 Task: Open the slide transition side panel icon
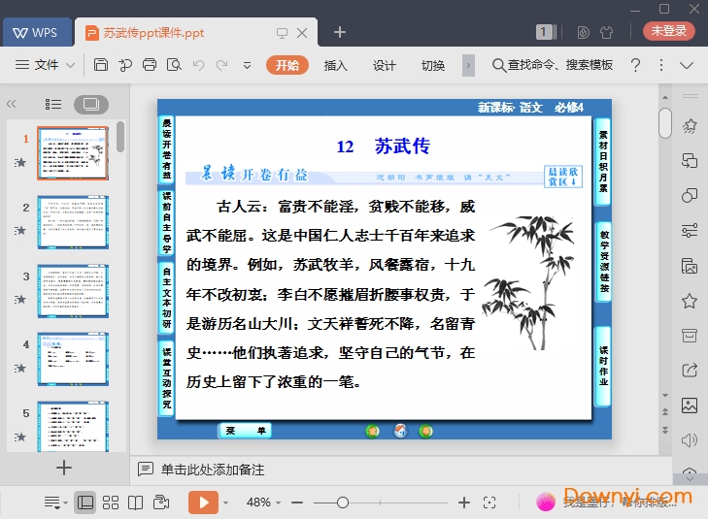(690, 160)
